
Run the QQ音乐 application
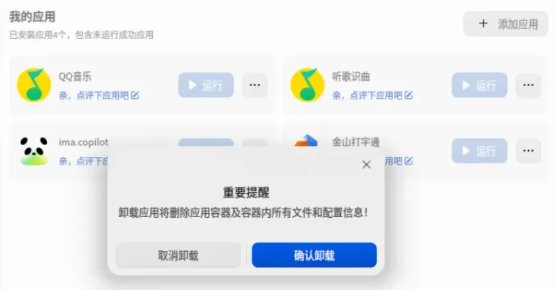tap(206, 85)
